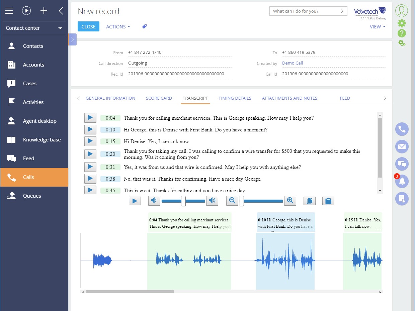Viewport: 415px width, 311px height.
Task: Click the tag icon beside ACTIONS
Action: click(144, 26)
